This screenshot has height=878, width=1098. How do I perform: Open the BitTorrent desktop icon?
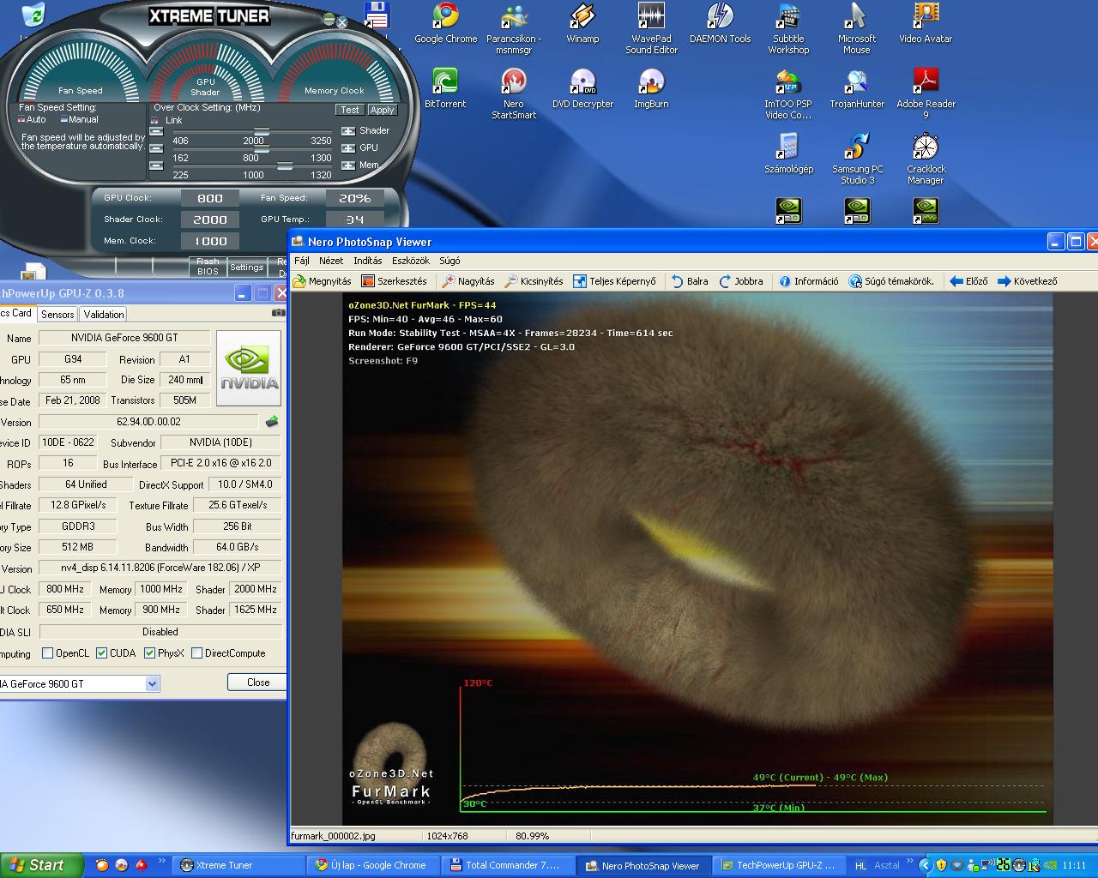[445, 88]
